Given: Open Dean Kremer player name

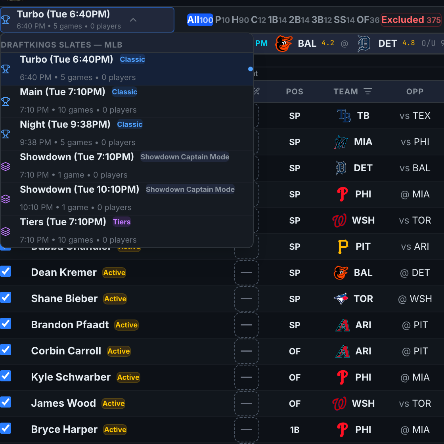Looking at the screenshot, I should pyautogui.click(x=64, y=272).
